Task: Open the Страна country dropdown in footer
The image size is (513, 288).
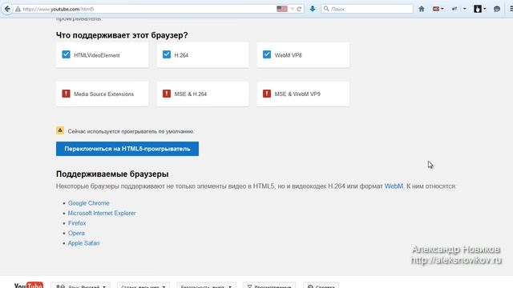Action: point(143,286)
